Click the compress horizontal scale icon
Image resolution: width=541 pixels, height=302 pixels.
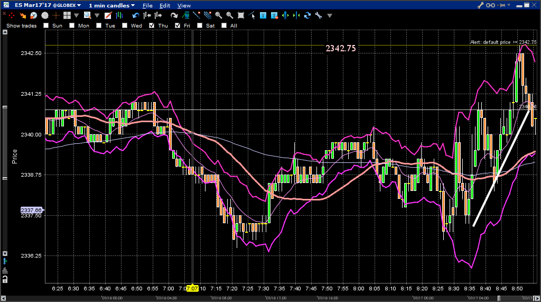click(296, 15)
